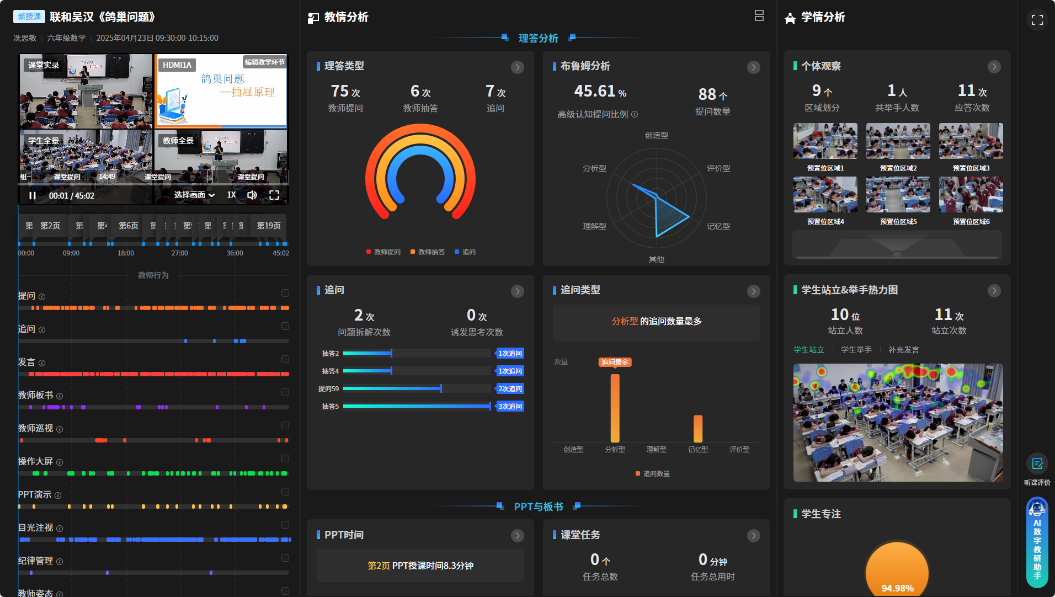Launch the AI数字教研助手 assistant
Image resolution: width=1055 pixels, height=597 pixels.
[1037, 542]
